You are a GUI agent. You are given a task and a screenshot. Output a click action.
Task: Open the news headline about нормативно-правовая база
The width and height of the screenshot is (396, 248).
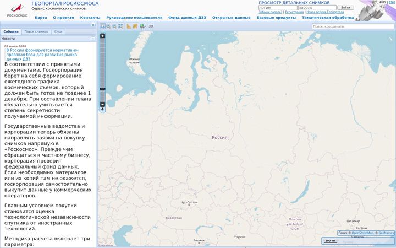coord(42,55)
